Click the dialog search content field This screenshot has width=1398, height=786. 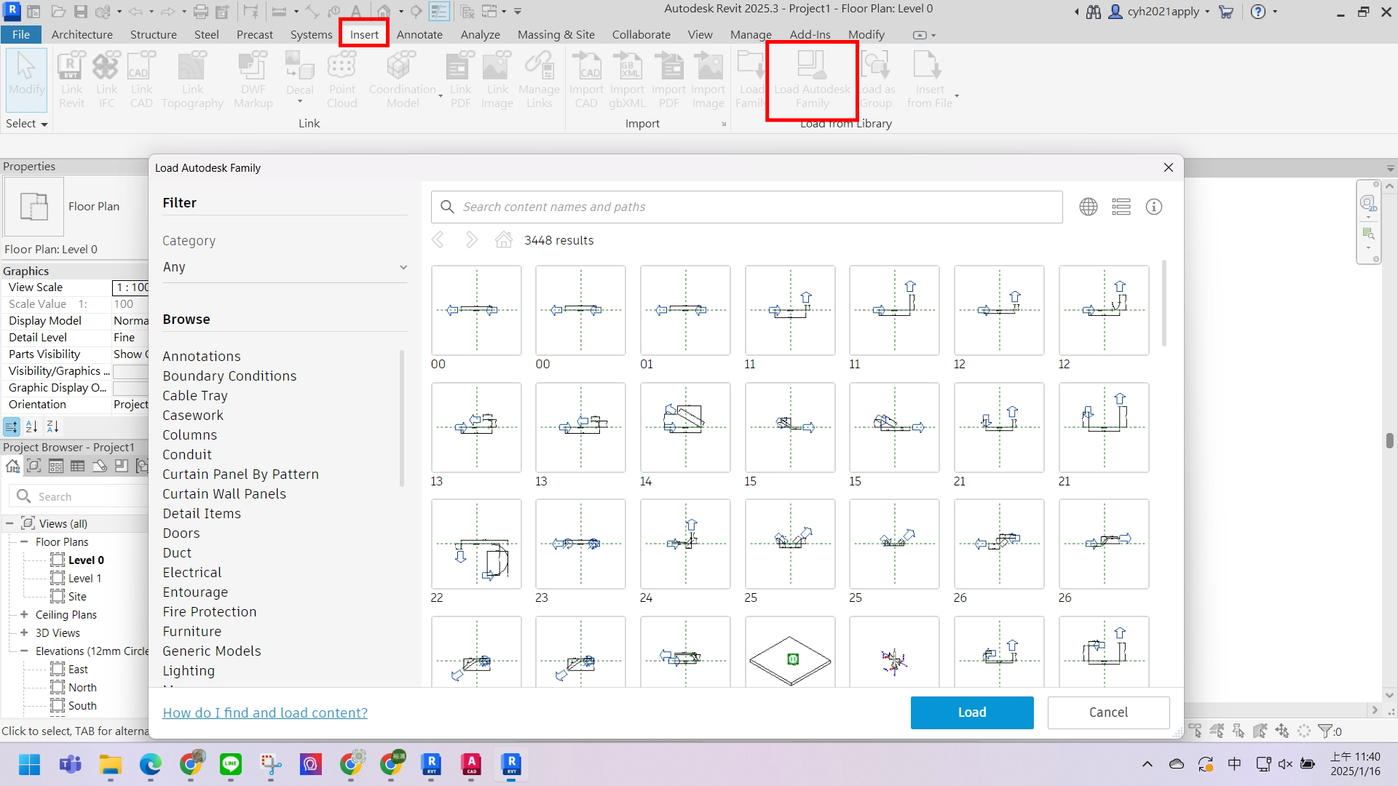pyautogui.click(x=746, y=207)
